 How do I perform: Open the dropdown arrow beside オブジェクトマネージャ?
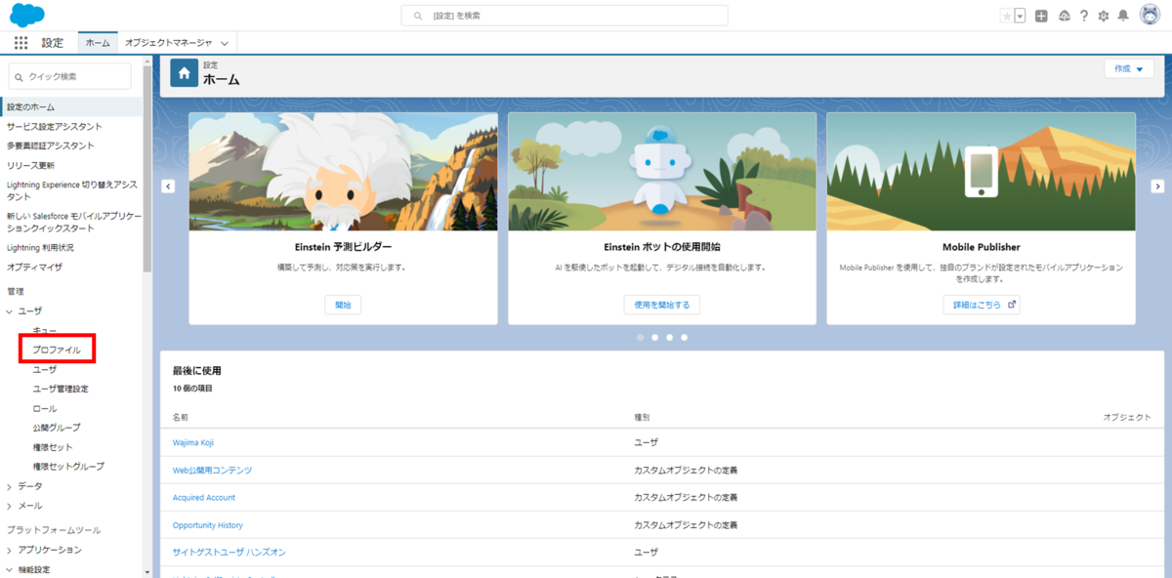[225, 43]
